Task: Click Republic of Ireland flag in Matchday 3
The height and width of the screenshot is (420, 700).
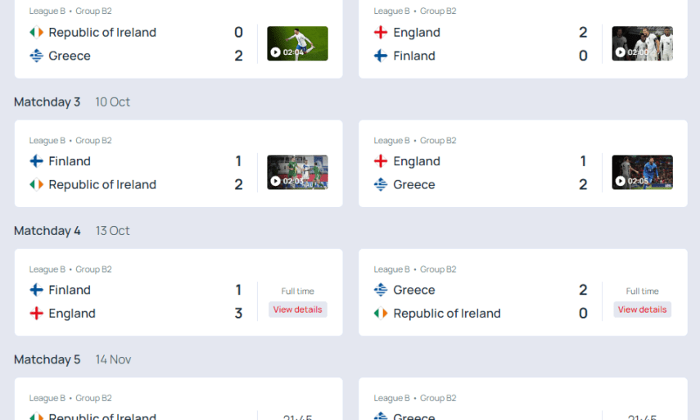Action: point(36,185)
